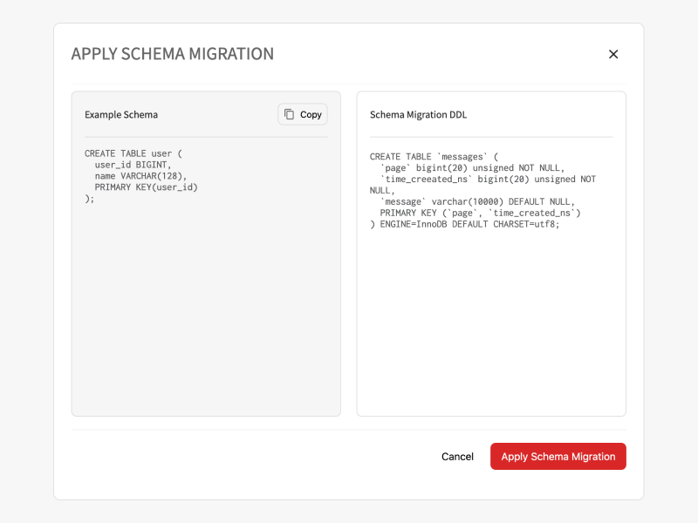
Task: Click the ENGINE=InnoDB DEFAULT CHARSET line
Action: (x=464, y=224)
